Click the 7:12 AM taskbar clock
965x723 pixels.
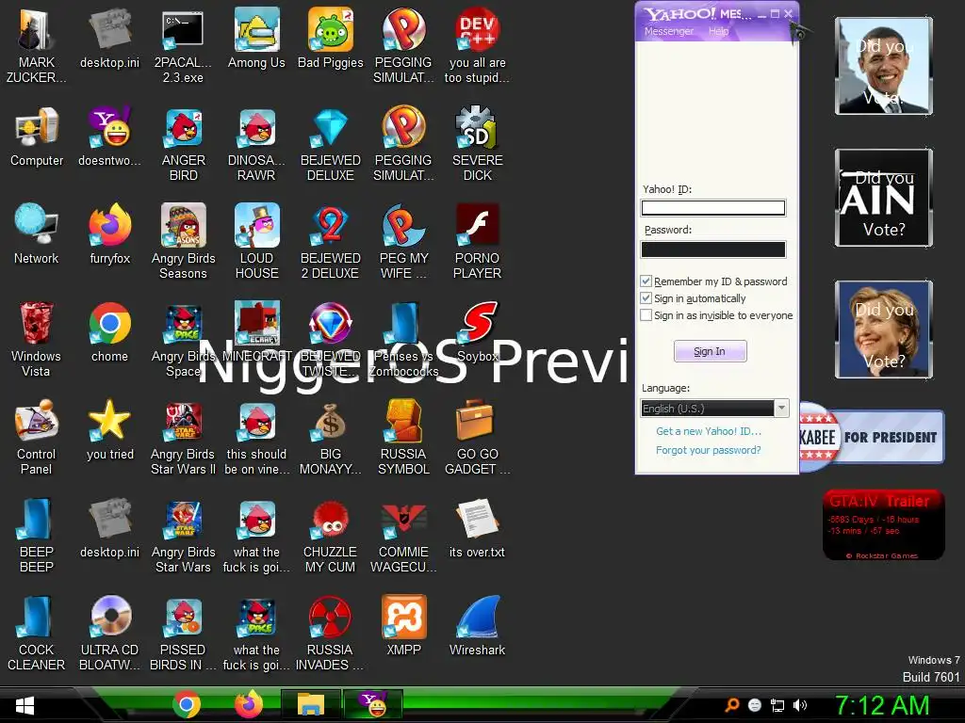(x=882, y=705)
